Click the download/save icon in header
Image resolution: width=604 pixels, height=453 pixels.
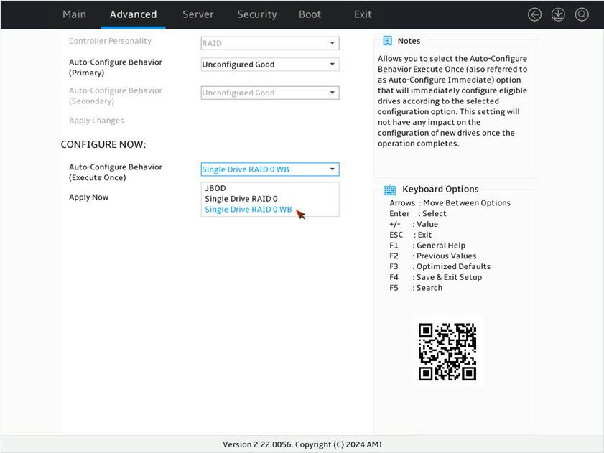click(558, 14)
